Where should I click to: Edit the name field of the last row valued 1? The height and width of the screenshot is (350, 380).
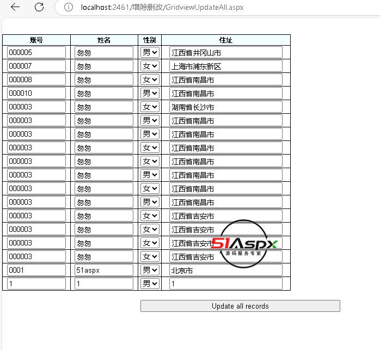(x=104, y=284)
